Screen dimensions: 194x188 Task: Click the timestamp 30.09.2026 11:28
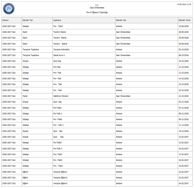click(184, 4)
